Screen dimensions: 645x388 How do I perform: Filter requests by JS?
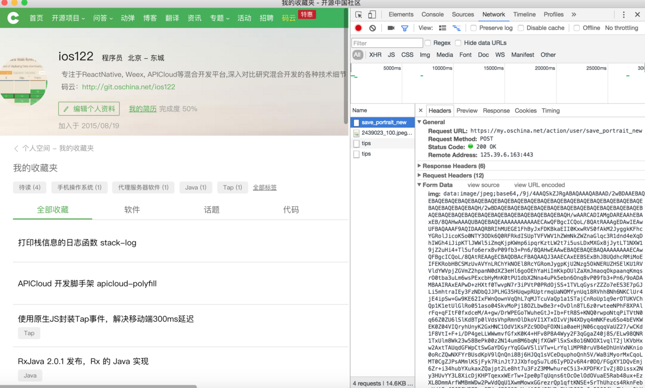click(x=391, y=55)
